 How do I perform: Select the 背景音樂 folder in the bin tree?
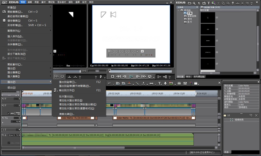tap(191, 16)
